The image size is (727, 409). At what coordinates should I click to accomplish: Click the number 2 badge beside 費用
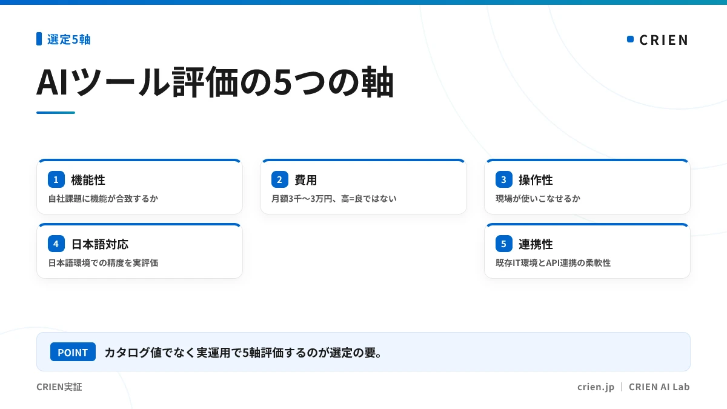click(279, 179)
